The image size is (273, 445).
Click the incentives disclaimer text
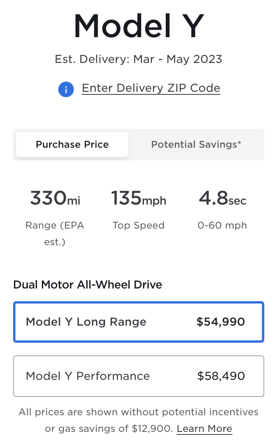pos(139,412)
